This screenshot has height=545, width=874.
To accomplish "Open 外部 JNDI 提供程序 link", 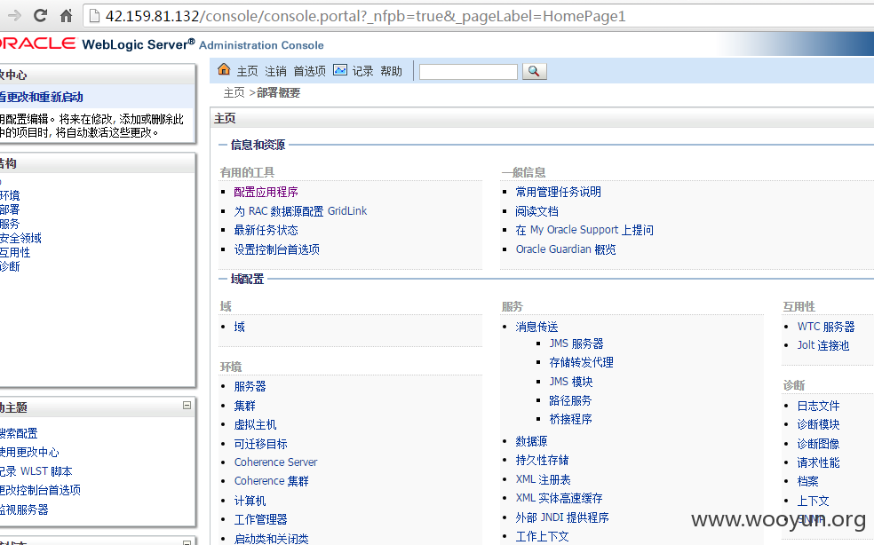I will coord(562,517).
